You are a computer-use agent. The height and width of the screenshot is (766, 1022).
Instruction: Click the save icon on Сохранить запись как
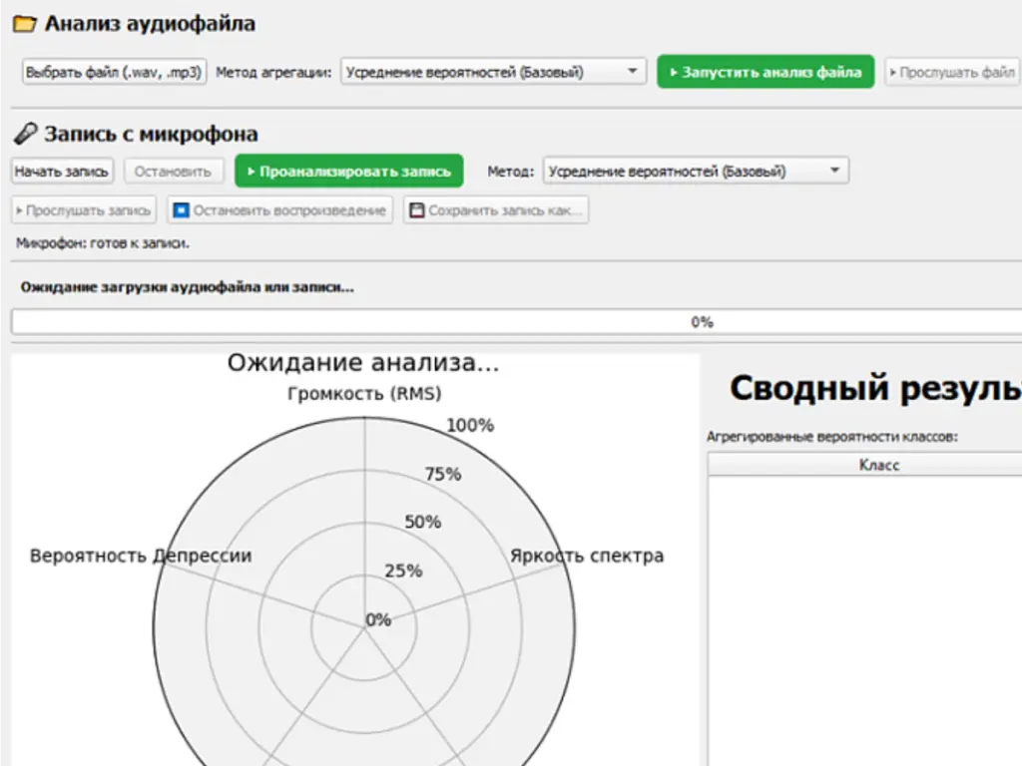(417, 210)
